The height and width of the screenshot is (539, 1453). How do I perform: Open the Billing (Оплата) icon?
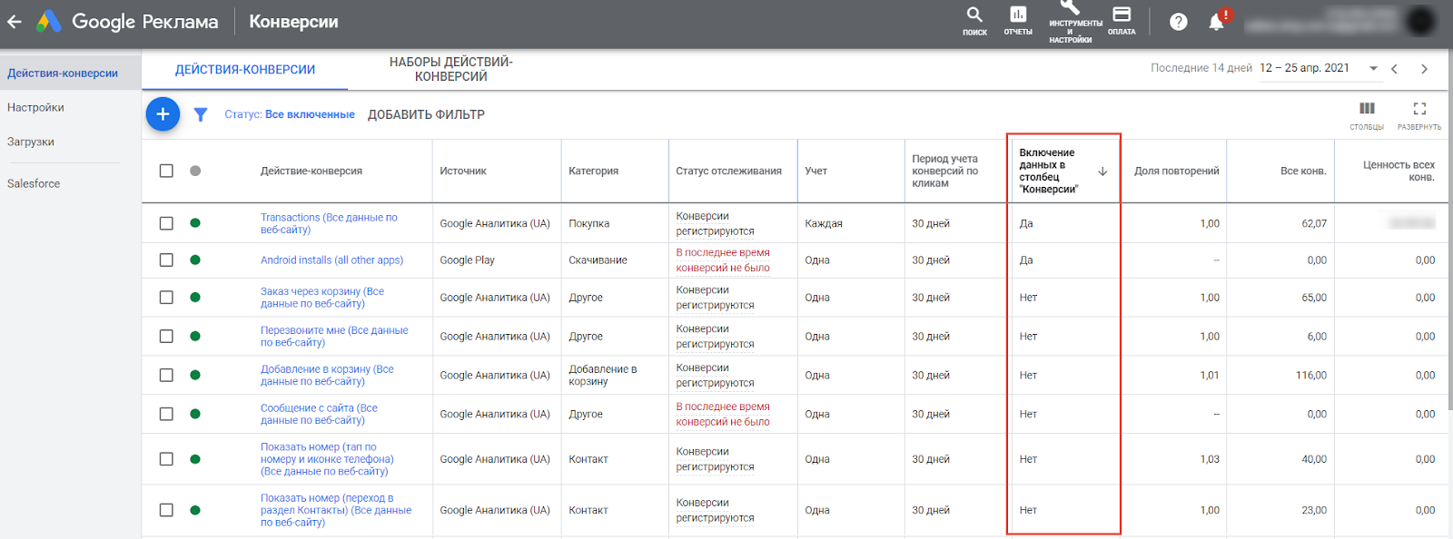[1122, 19]
